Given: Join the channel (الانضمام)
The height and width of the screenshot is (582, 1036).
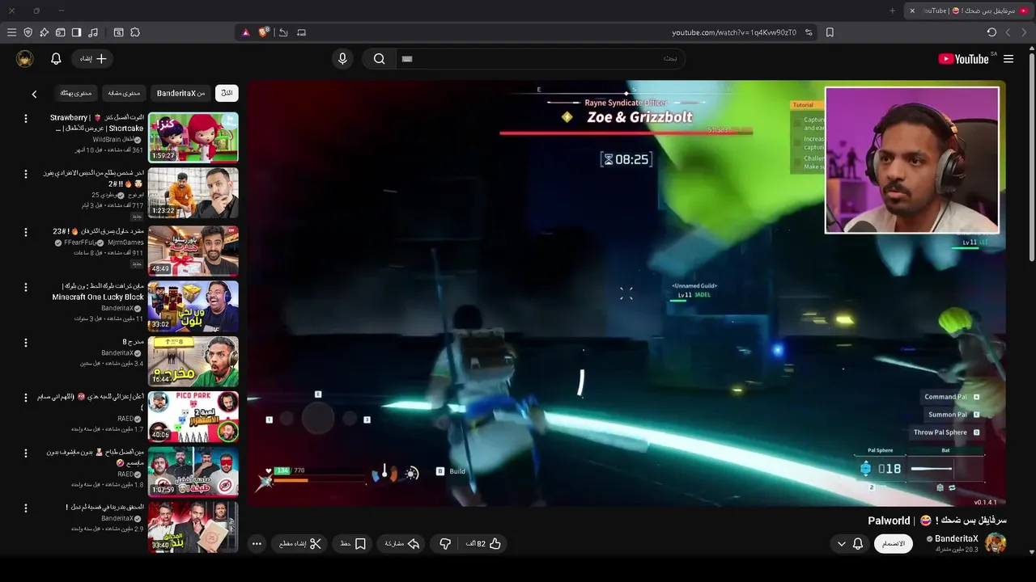Looking at the screenshot, I should coord(894,544).
